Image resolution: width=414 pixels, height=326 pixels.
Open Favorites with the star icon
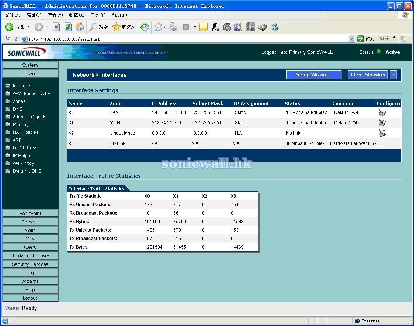[116, 27]
